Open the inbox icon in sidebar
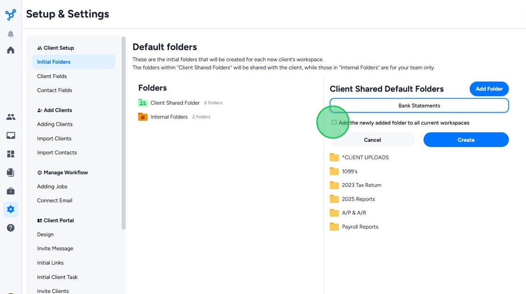 pyautogui.click(x=10, y=136)
